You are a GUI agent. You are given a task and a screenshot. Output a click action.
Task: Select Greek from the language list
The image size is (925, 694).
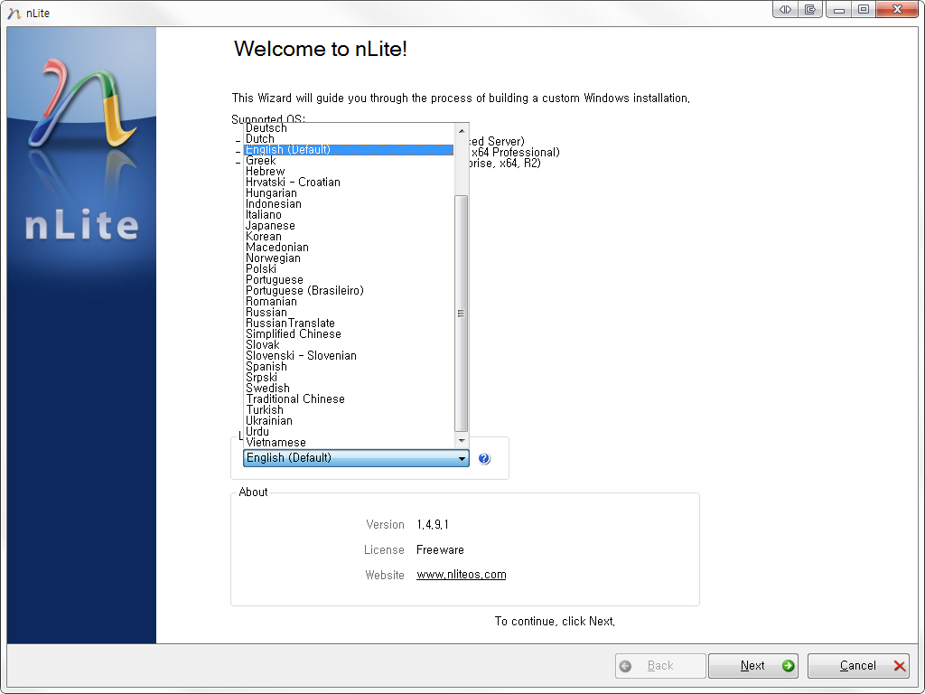tap(349, 161)
